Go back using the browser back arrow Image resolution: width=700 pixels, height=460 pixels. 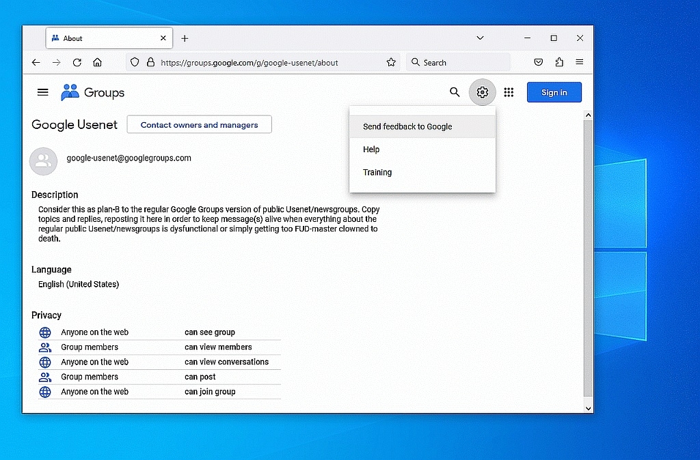tap(36, 62)
